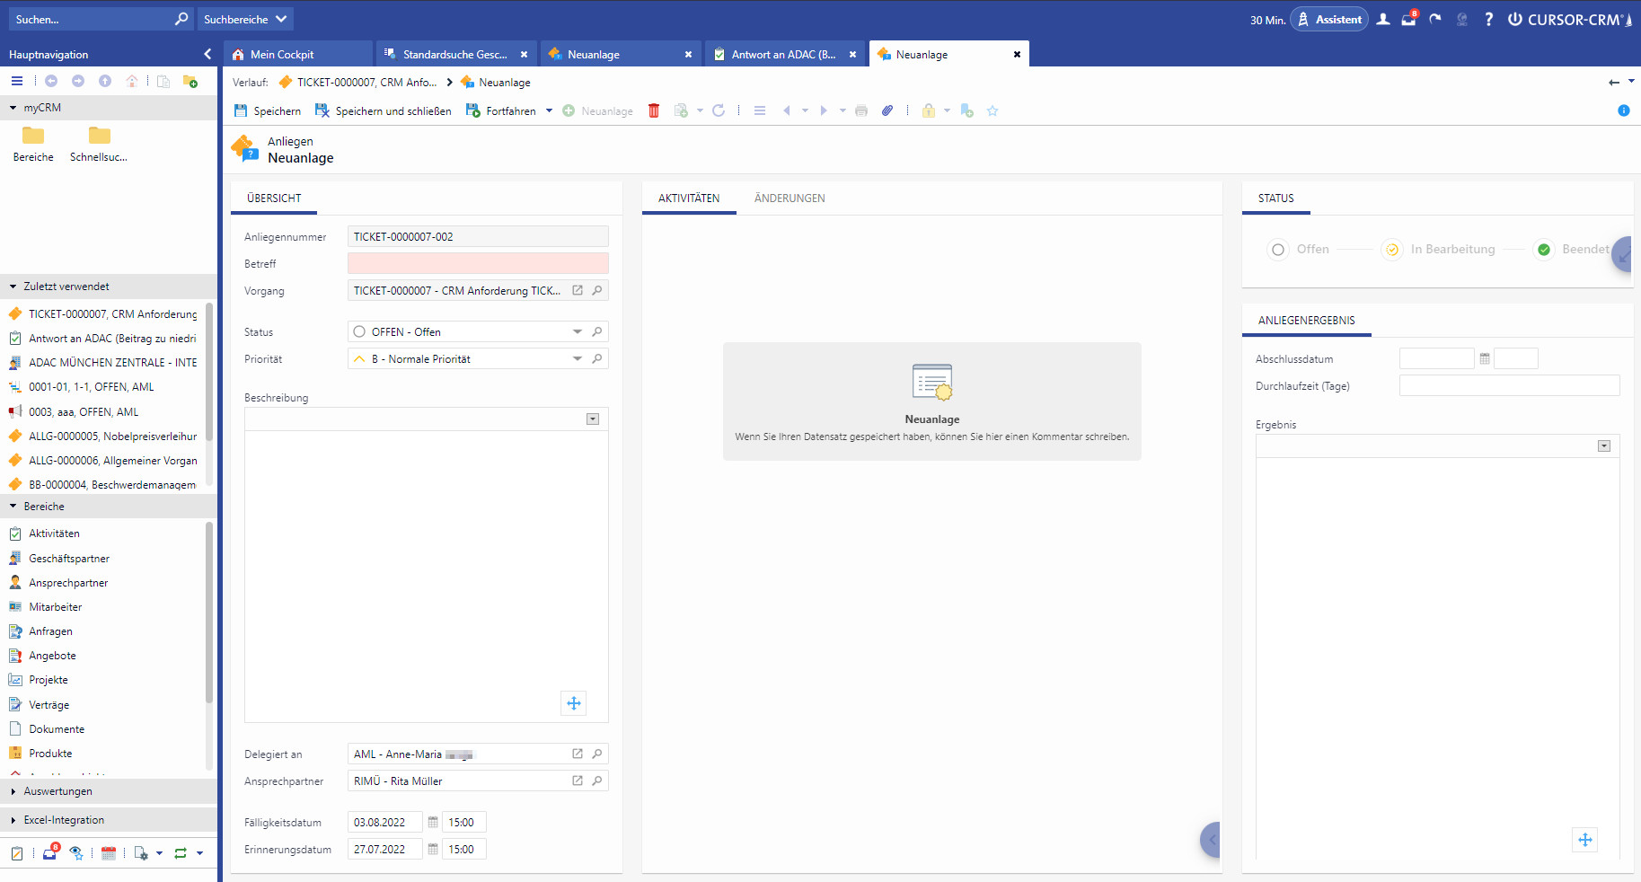
Task: Switch to the Mein Cockpit tab
Action: (x=282, y=54)
